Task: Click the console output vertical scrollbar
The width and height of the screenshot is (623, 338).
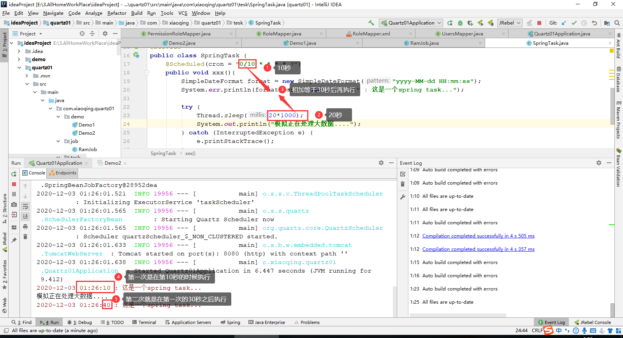Action: coord(395,302)
